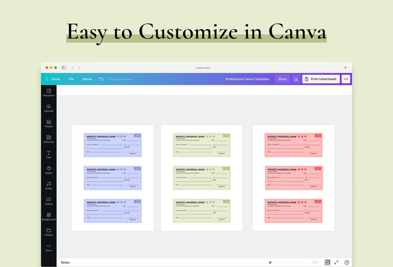Enter fullscreen presentation mode
This screenshot has width=393, height=267.
(x=336, y=262)
